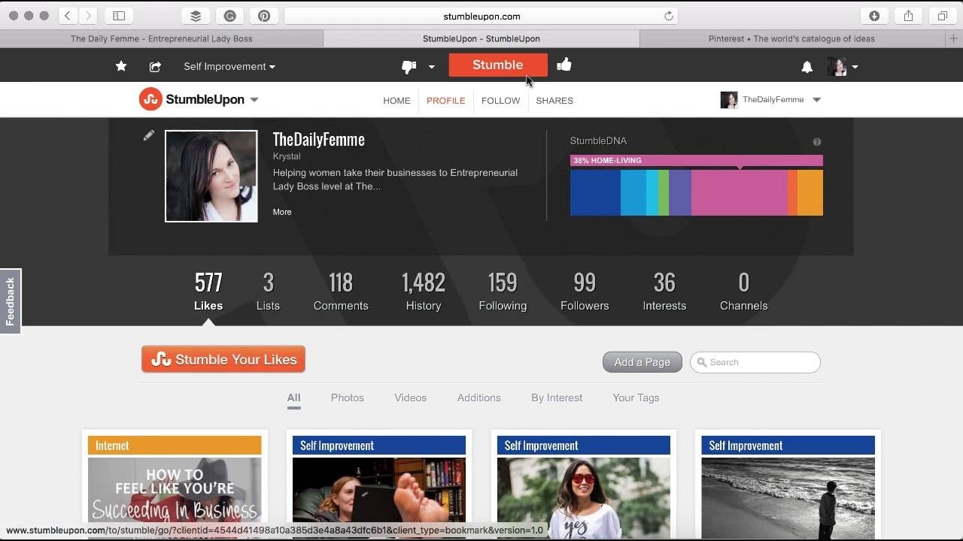Click the dark blue StumbleDNA segment

tap(595, 192)
